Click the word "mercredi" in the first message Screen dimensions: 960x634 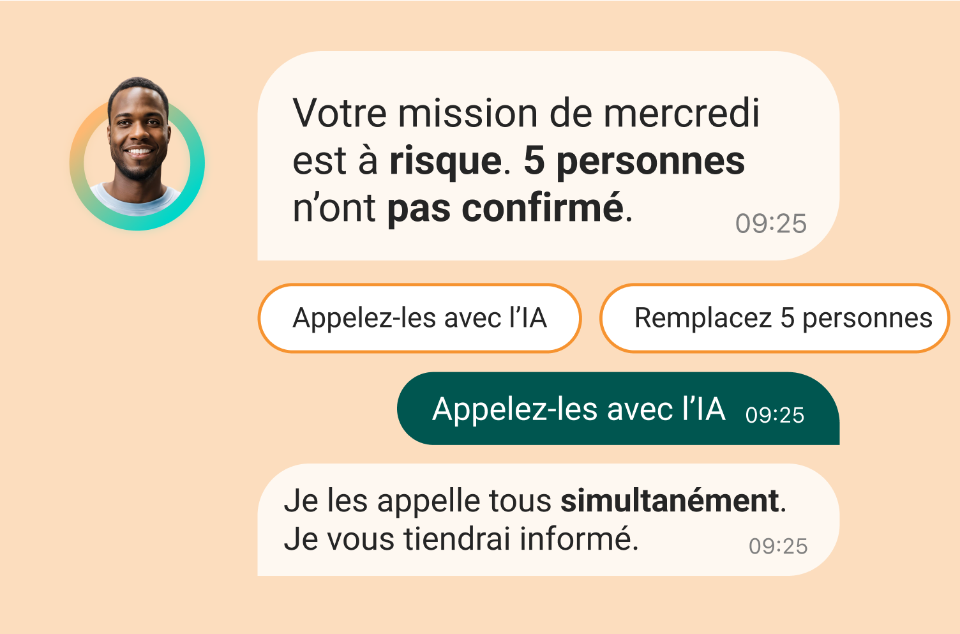point(681,113)
